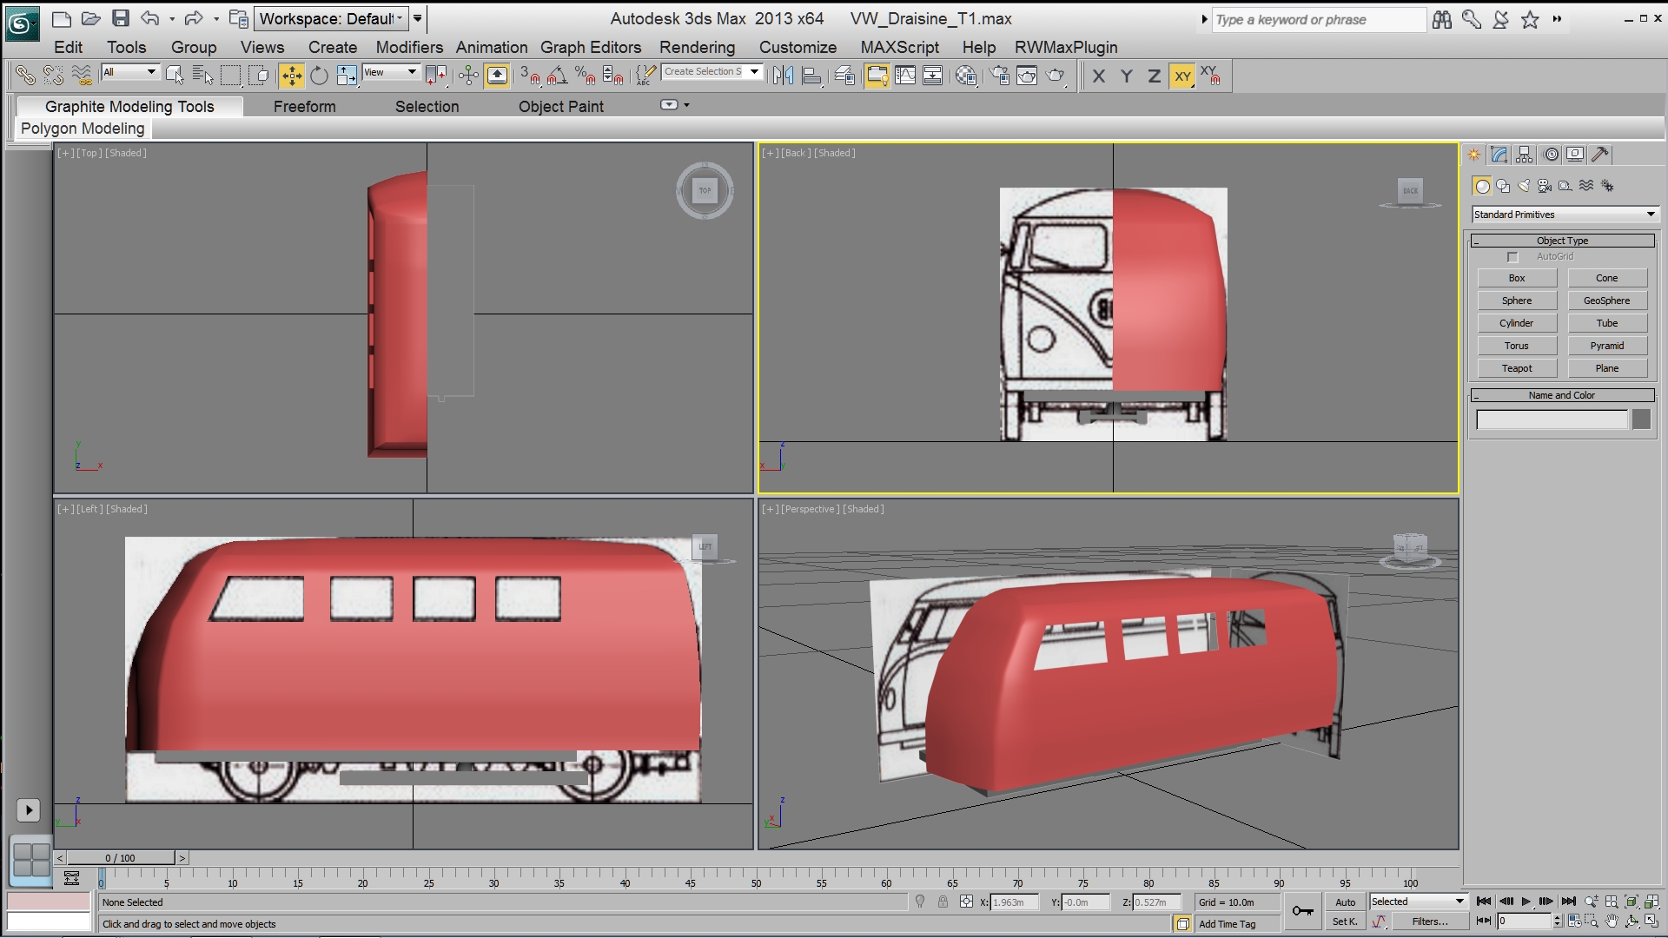Click the Render Production teapot icon

point(1056,76)
